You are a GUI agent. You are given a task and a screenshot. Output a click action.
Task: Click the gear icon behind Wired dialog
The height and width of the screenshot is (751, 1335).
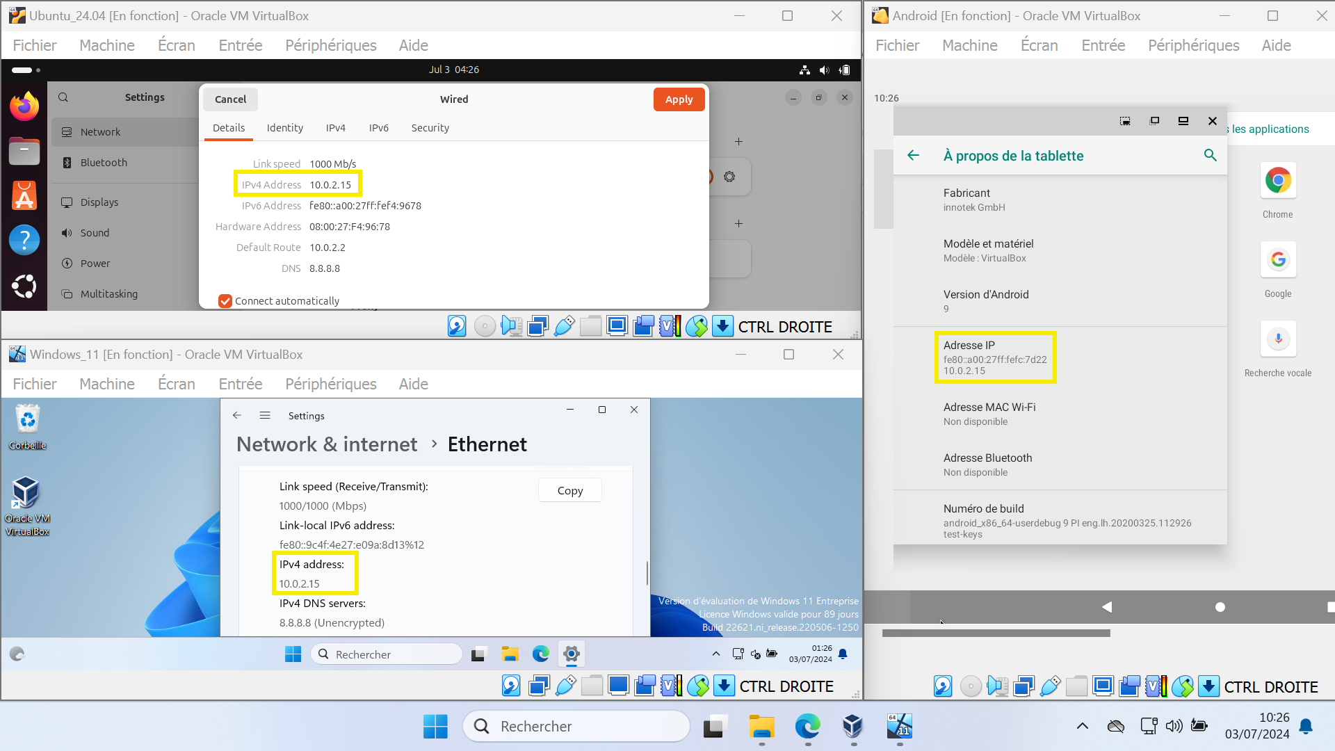pyautogui.click(x=729, y=177)
